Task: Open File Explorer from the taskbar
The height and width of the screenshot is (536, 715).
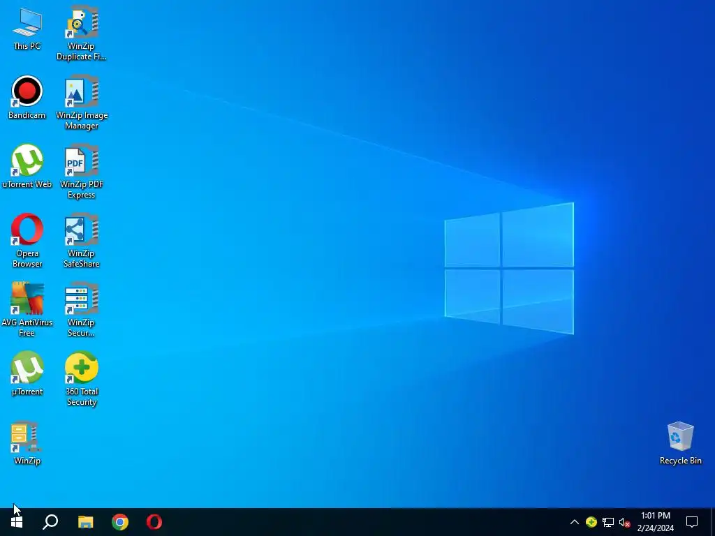Action: [x=85, y=522]
